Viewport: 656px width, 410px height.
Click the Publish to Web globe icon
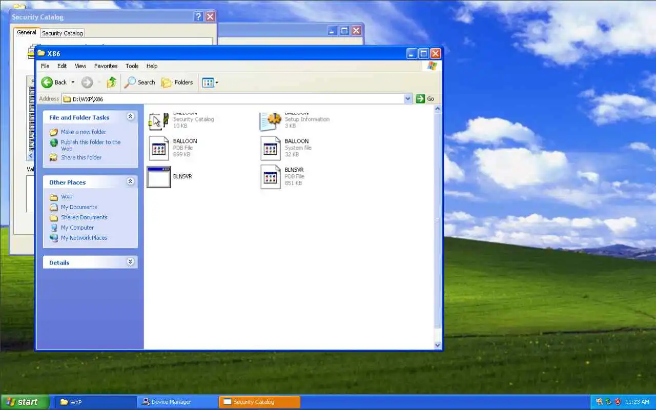click(53, 142)
